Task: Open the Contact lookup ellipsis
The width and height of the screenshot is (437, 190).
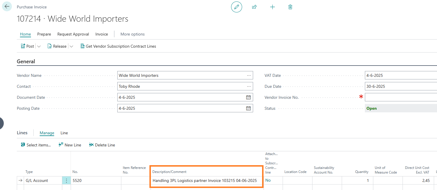Action: pos(249,86)
